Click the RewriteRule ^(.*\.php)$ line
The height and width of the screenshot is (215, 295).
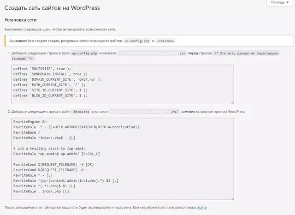(x=44, y=186)
